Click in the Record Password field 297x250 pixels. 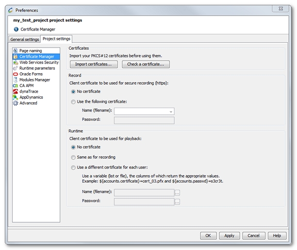(x=144, y=120)
